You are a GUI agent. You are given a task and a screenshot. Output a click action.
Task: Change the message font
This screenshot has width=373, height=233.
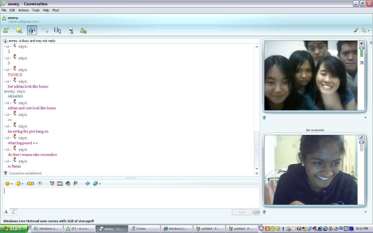(87, 183)
